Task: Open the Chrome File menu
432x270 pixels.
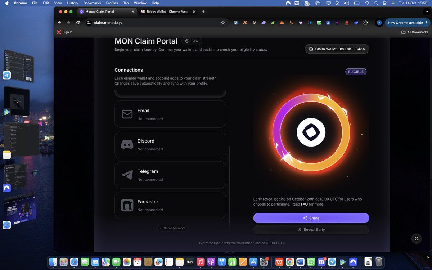Action: click(35, 3)
